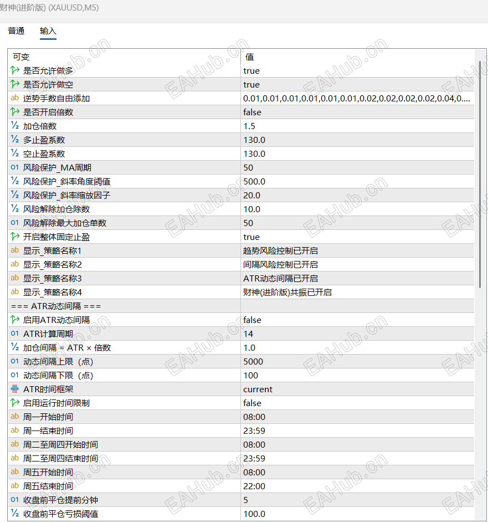
Task: Edit the 周五结束时间 value 22:00
Action: coord(254,486)
